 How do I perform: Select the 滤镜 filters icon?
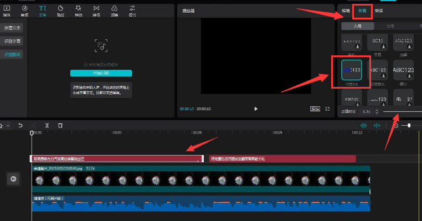[x=115, y=11]
